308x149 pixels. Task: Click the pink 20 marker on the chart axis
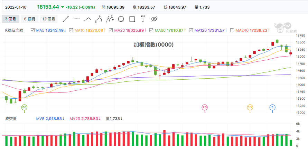click(x=205, y=107)
